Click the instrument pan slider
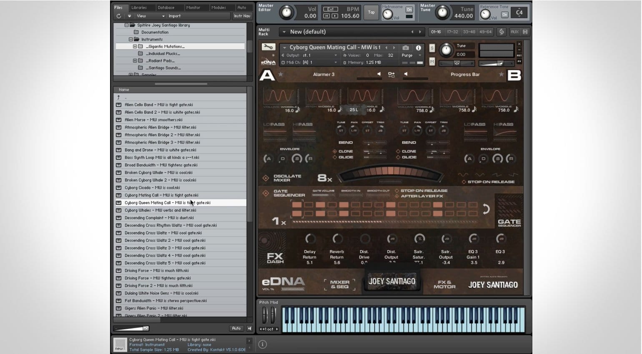Image resolution: width=642 pixels, height=354 pixels. click(x=457, y=63)
